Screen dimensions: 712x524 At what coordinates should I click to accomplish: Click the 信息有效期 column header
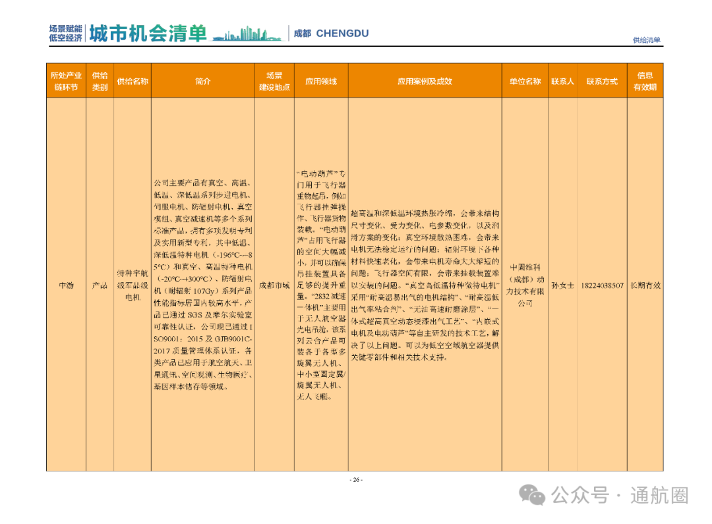click(x=645, y=81)
